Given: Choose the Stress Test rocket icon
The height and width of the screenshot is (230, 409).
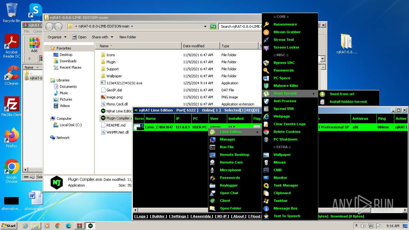Looking at the screenshot, I should coord(266,40).
